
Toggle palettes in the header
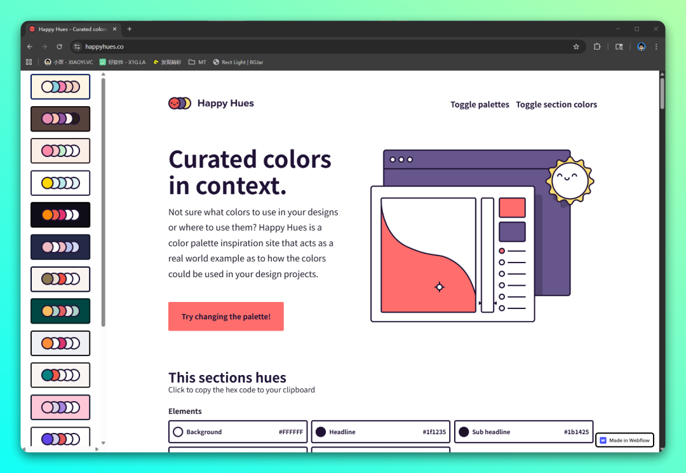480,105
